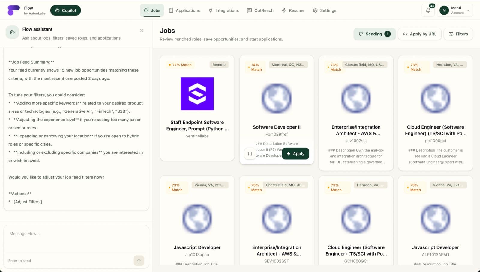480x272 pixels.
Task: Send the message with arrow button
Action: pyautogui.click(x=139, y=261)
